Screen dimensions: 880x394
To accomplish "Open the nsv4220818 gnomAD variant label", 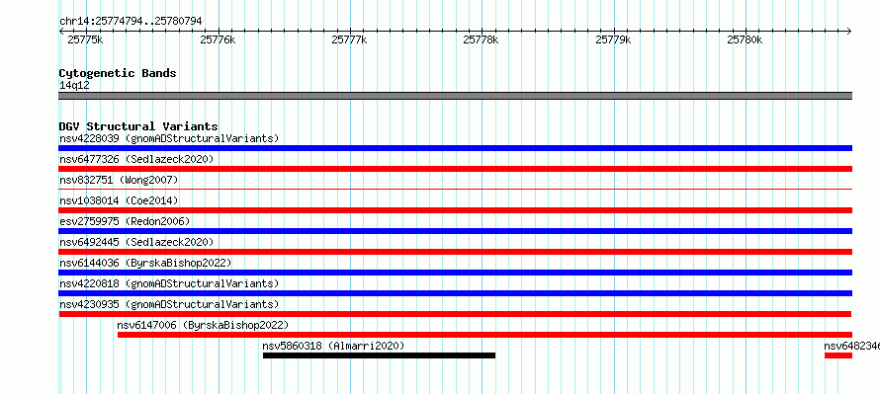I will click(x=169, y=283).
